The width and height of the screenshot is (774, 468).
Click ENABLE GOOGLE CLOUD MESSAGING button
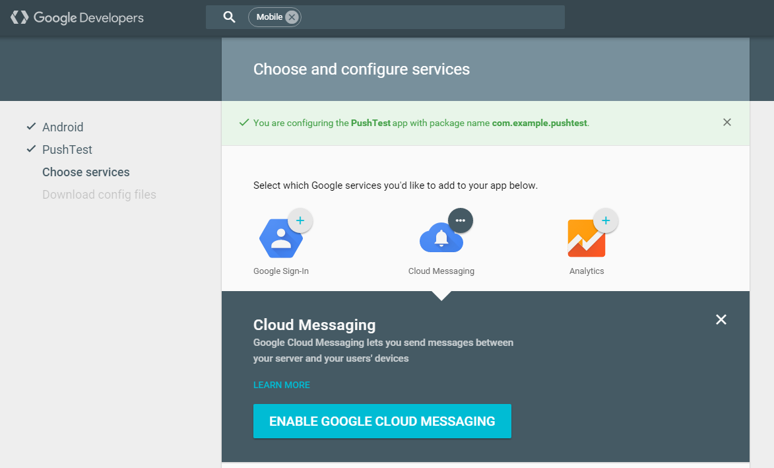[x=382, y=421]
